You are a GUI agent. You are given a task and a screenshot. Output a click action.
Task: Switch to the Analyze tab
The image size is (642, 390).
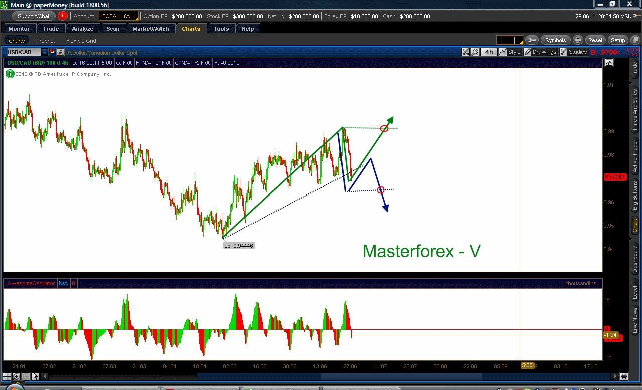point(83,29)
